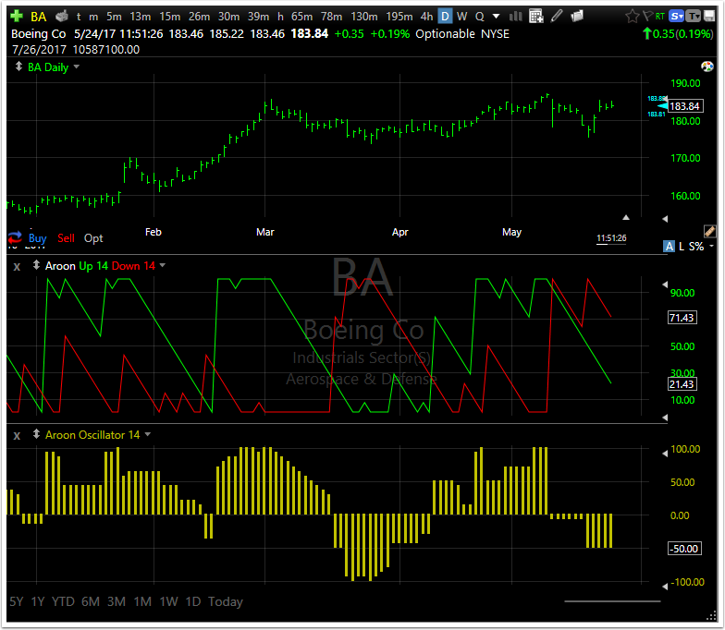
Task: Open the color palette icon
Action: pyautogui.click(x=707, y=67)
